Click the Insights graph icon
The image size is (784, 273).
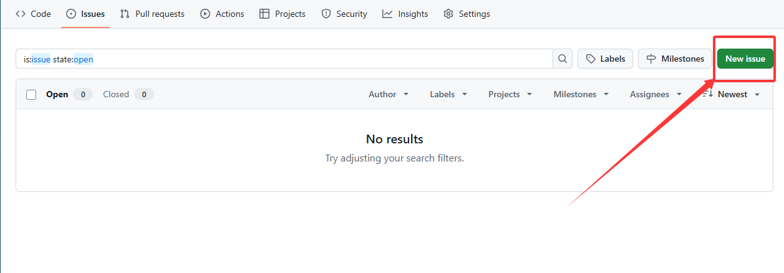point(387,14)
